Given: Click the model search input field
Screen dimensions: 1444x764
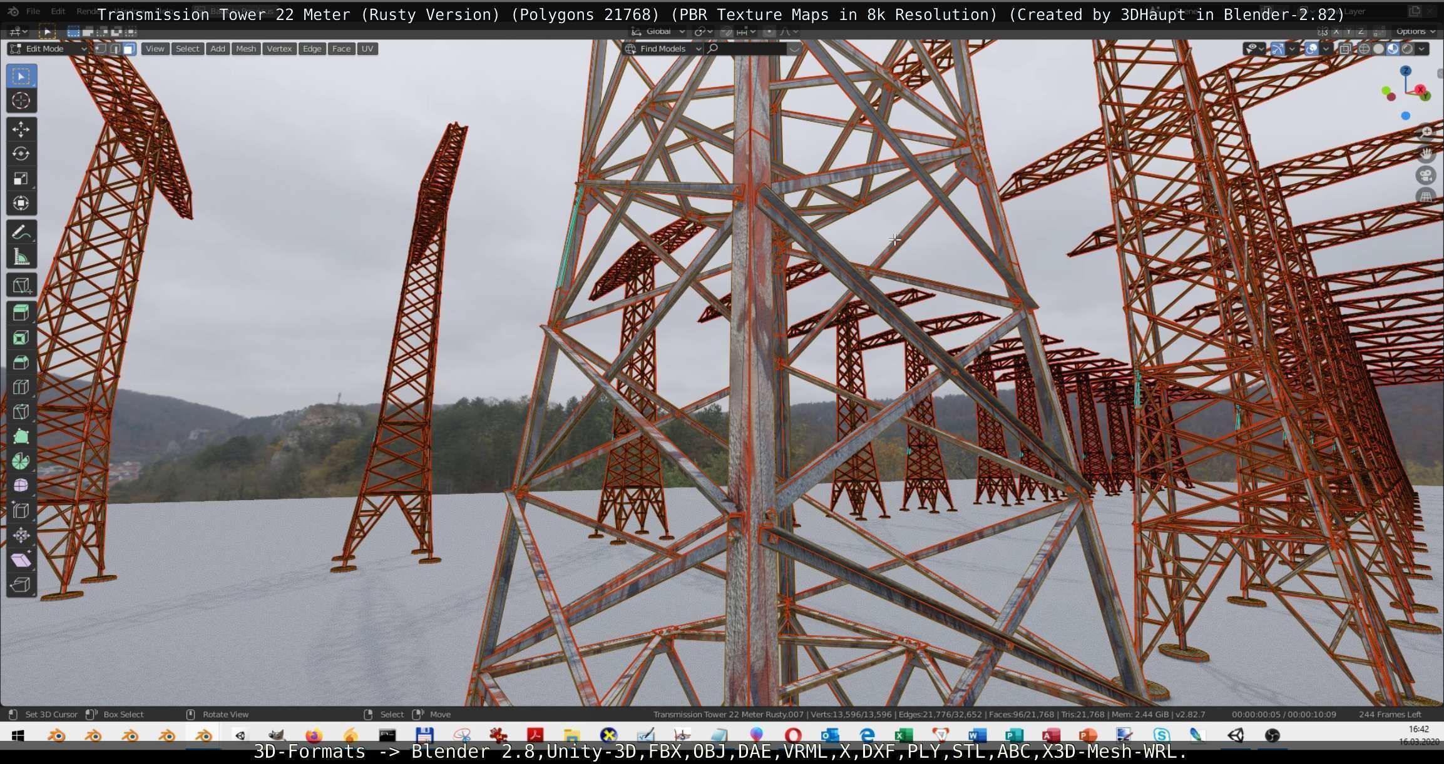Looking at the screenshot, I should (745, 49).
